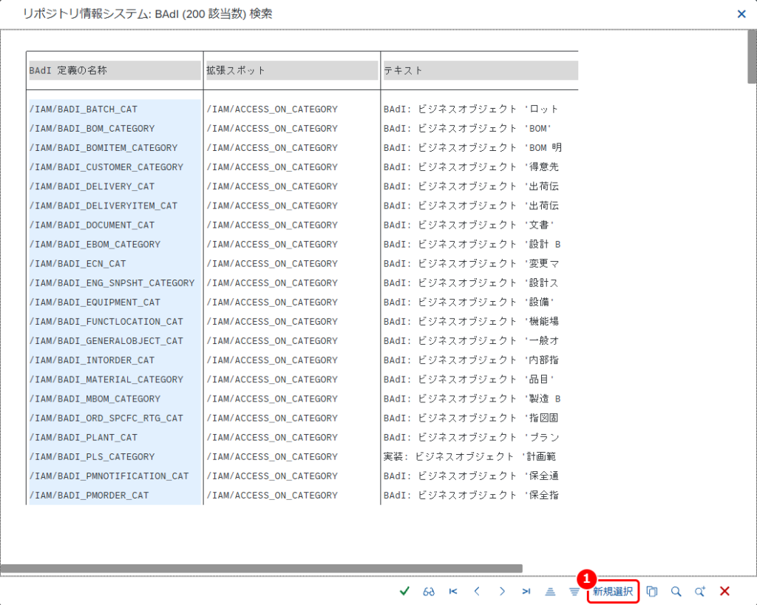The width and height of the screenshot is (757, 605).
Task: Close the dialog with the title bar X
Action: pos(741,14)
